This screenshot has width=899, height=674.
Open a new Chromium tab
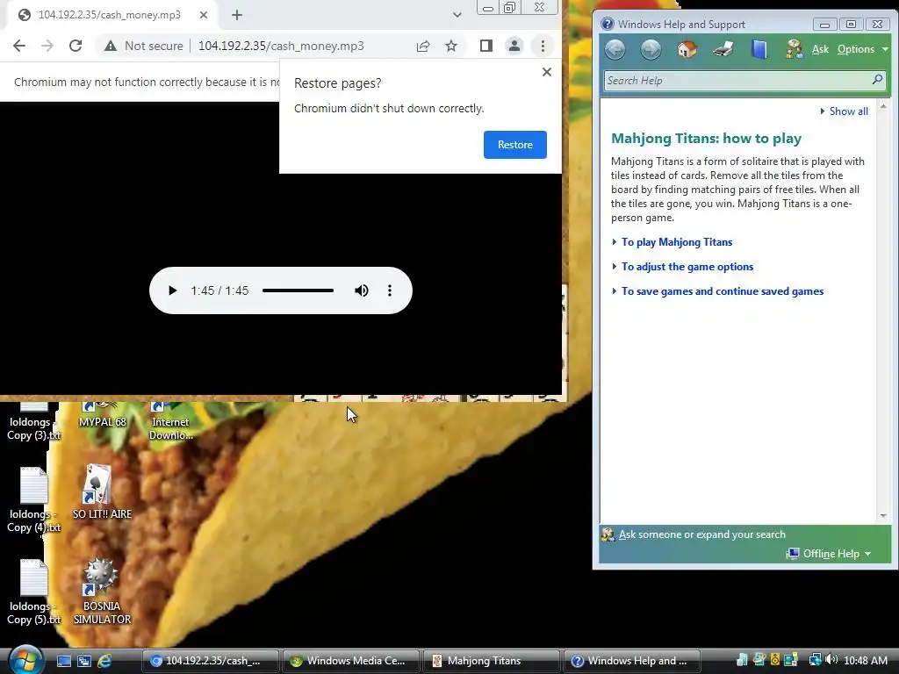pos(237,16)
